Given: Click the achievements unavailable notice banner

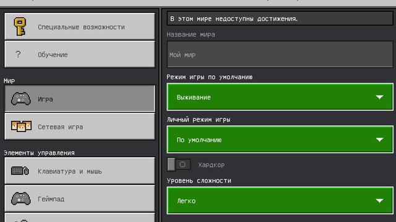Looking at the screenshot, I should pyautogui.click(x=280, y=18).
